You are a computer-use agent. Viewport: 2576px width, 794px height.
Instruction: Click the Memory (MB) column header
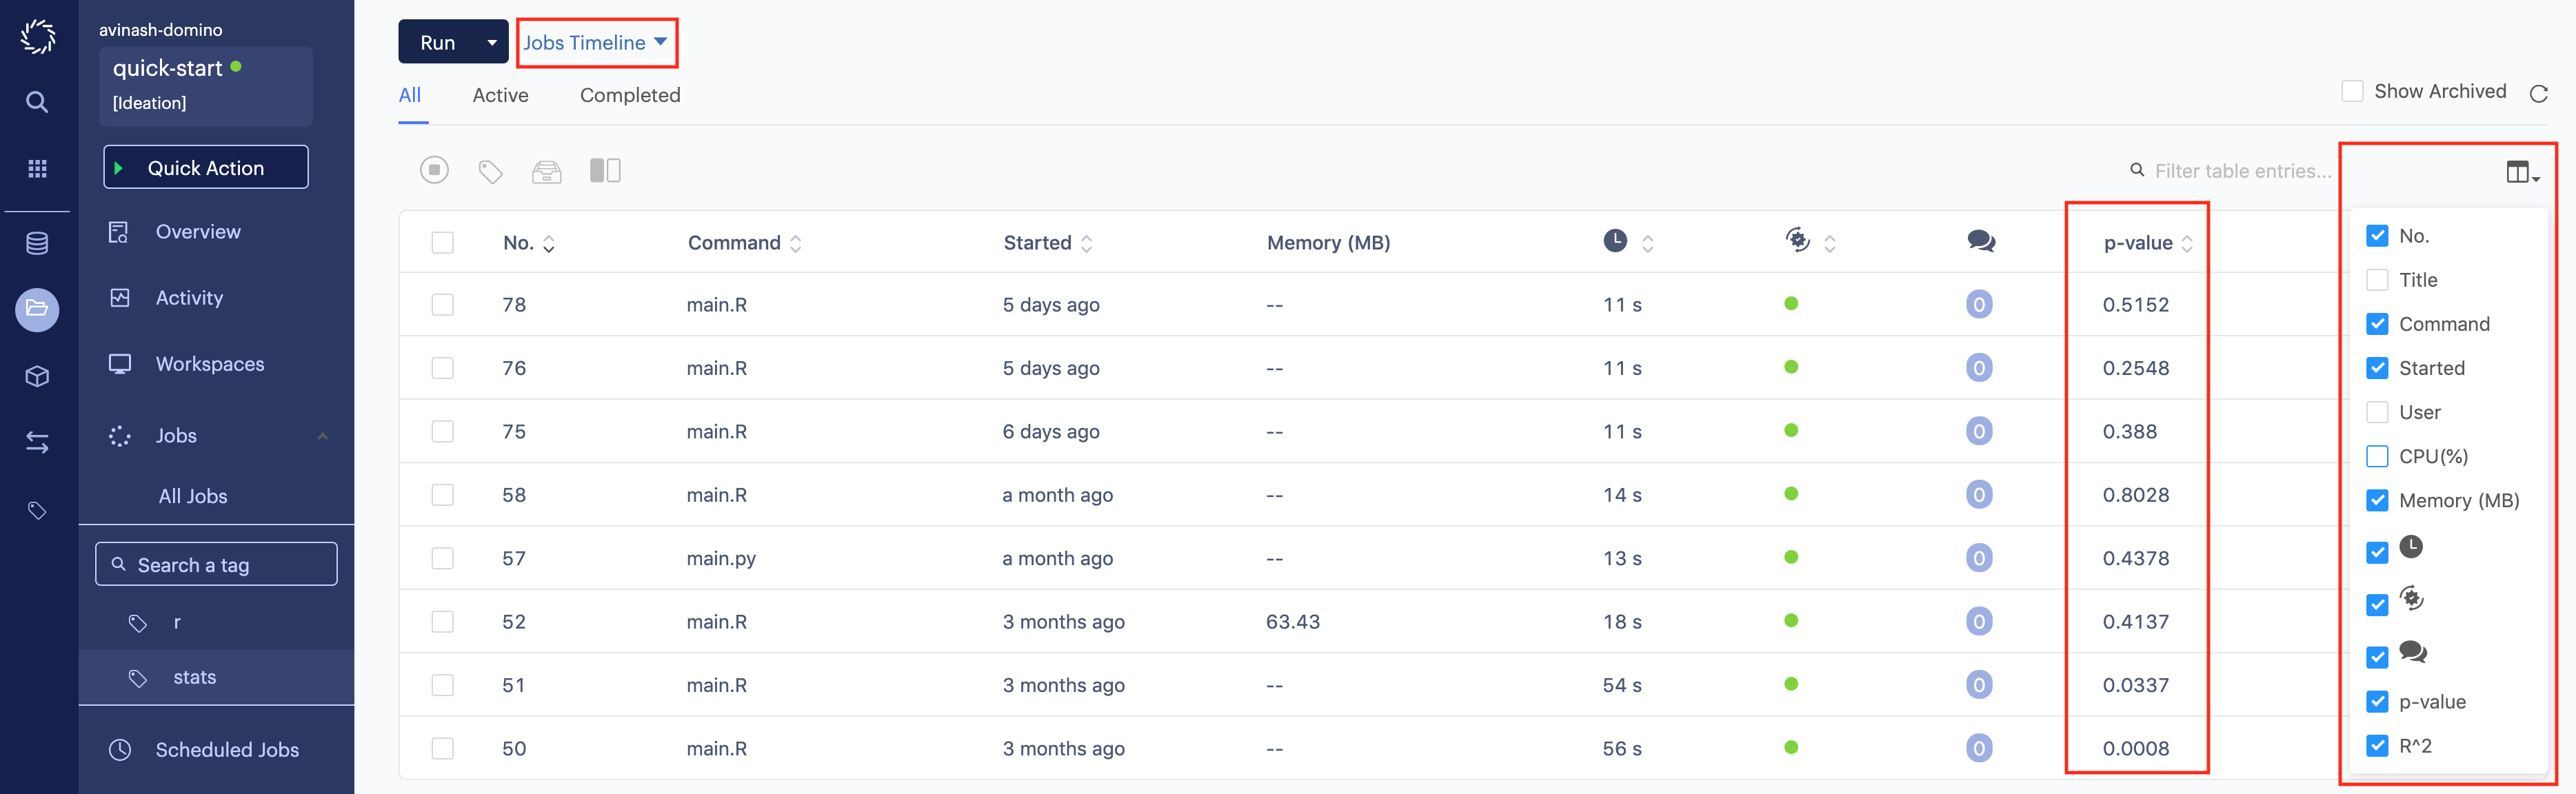pos(1328,242)
